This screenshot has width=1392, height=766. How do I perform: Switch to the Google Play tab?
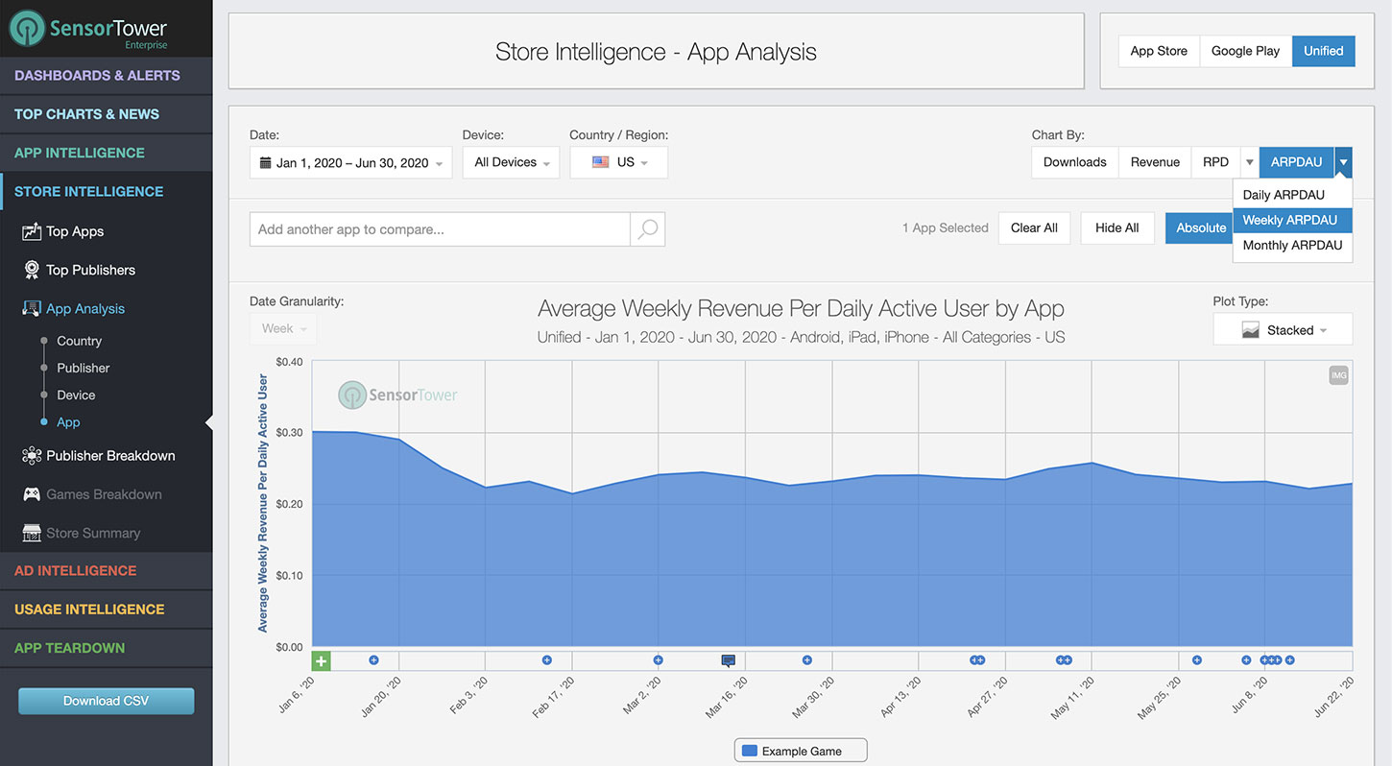(1245, 50)
